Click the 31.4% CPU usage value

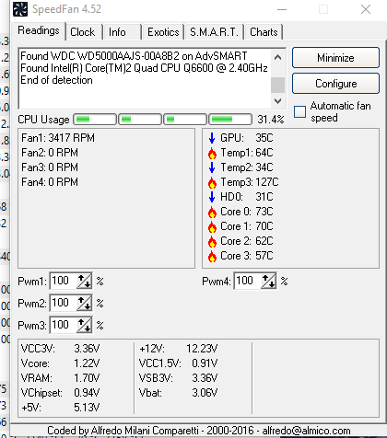pos(271,120)
